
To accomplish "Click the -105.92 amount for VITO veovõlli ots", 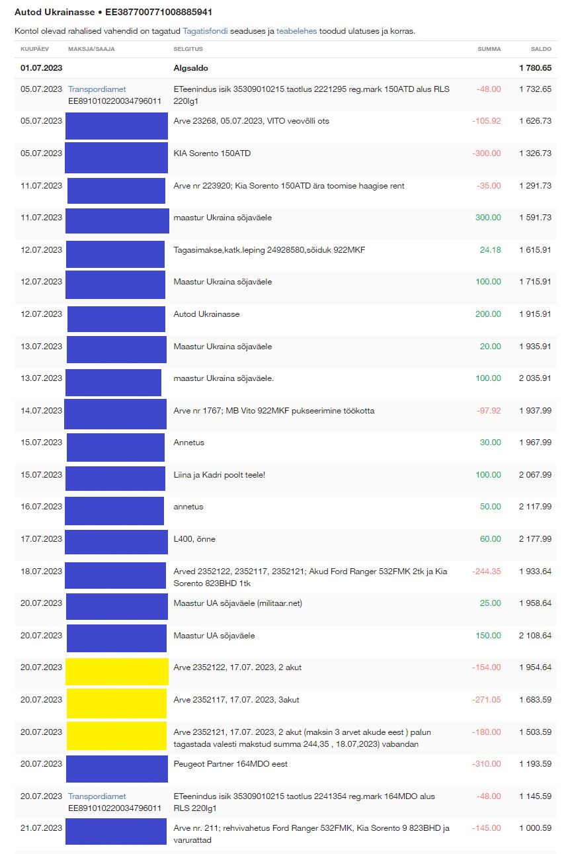I will [x=486, y=122].
